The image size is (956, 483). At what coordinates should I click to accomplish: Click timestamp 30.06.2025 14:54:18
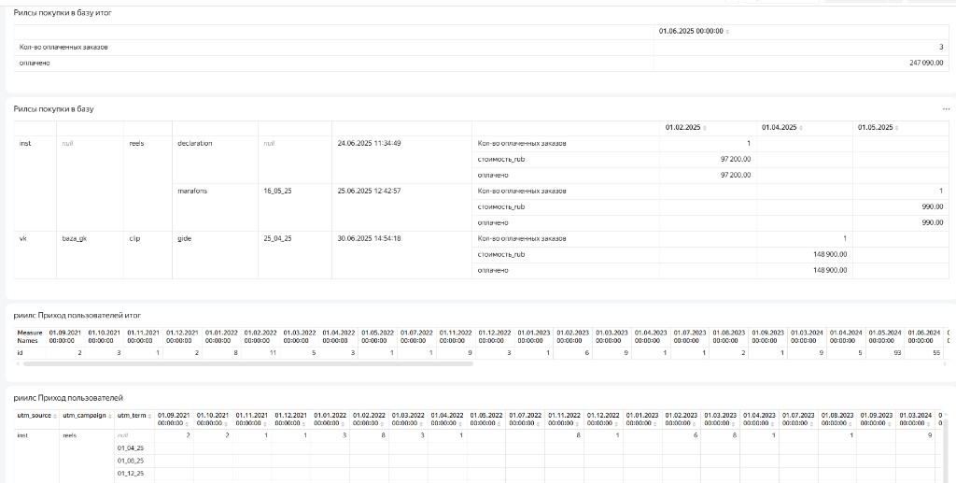(x=369, y=238)
